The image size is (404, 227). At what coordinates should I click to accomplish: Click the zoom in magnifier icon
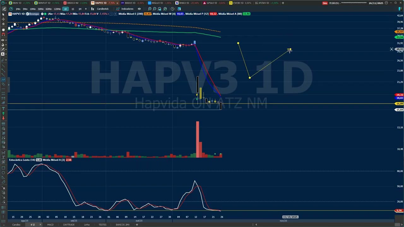pyautogui.click(x=150, y=9)
